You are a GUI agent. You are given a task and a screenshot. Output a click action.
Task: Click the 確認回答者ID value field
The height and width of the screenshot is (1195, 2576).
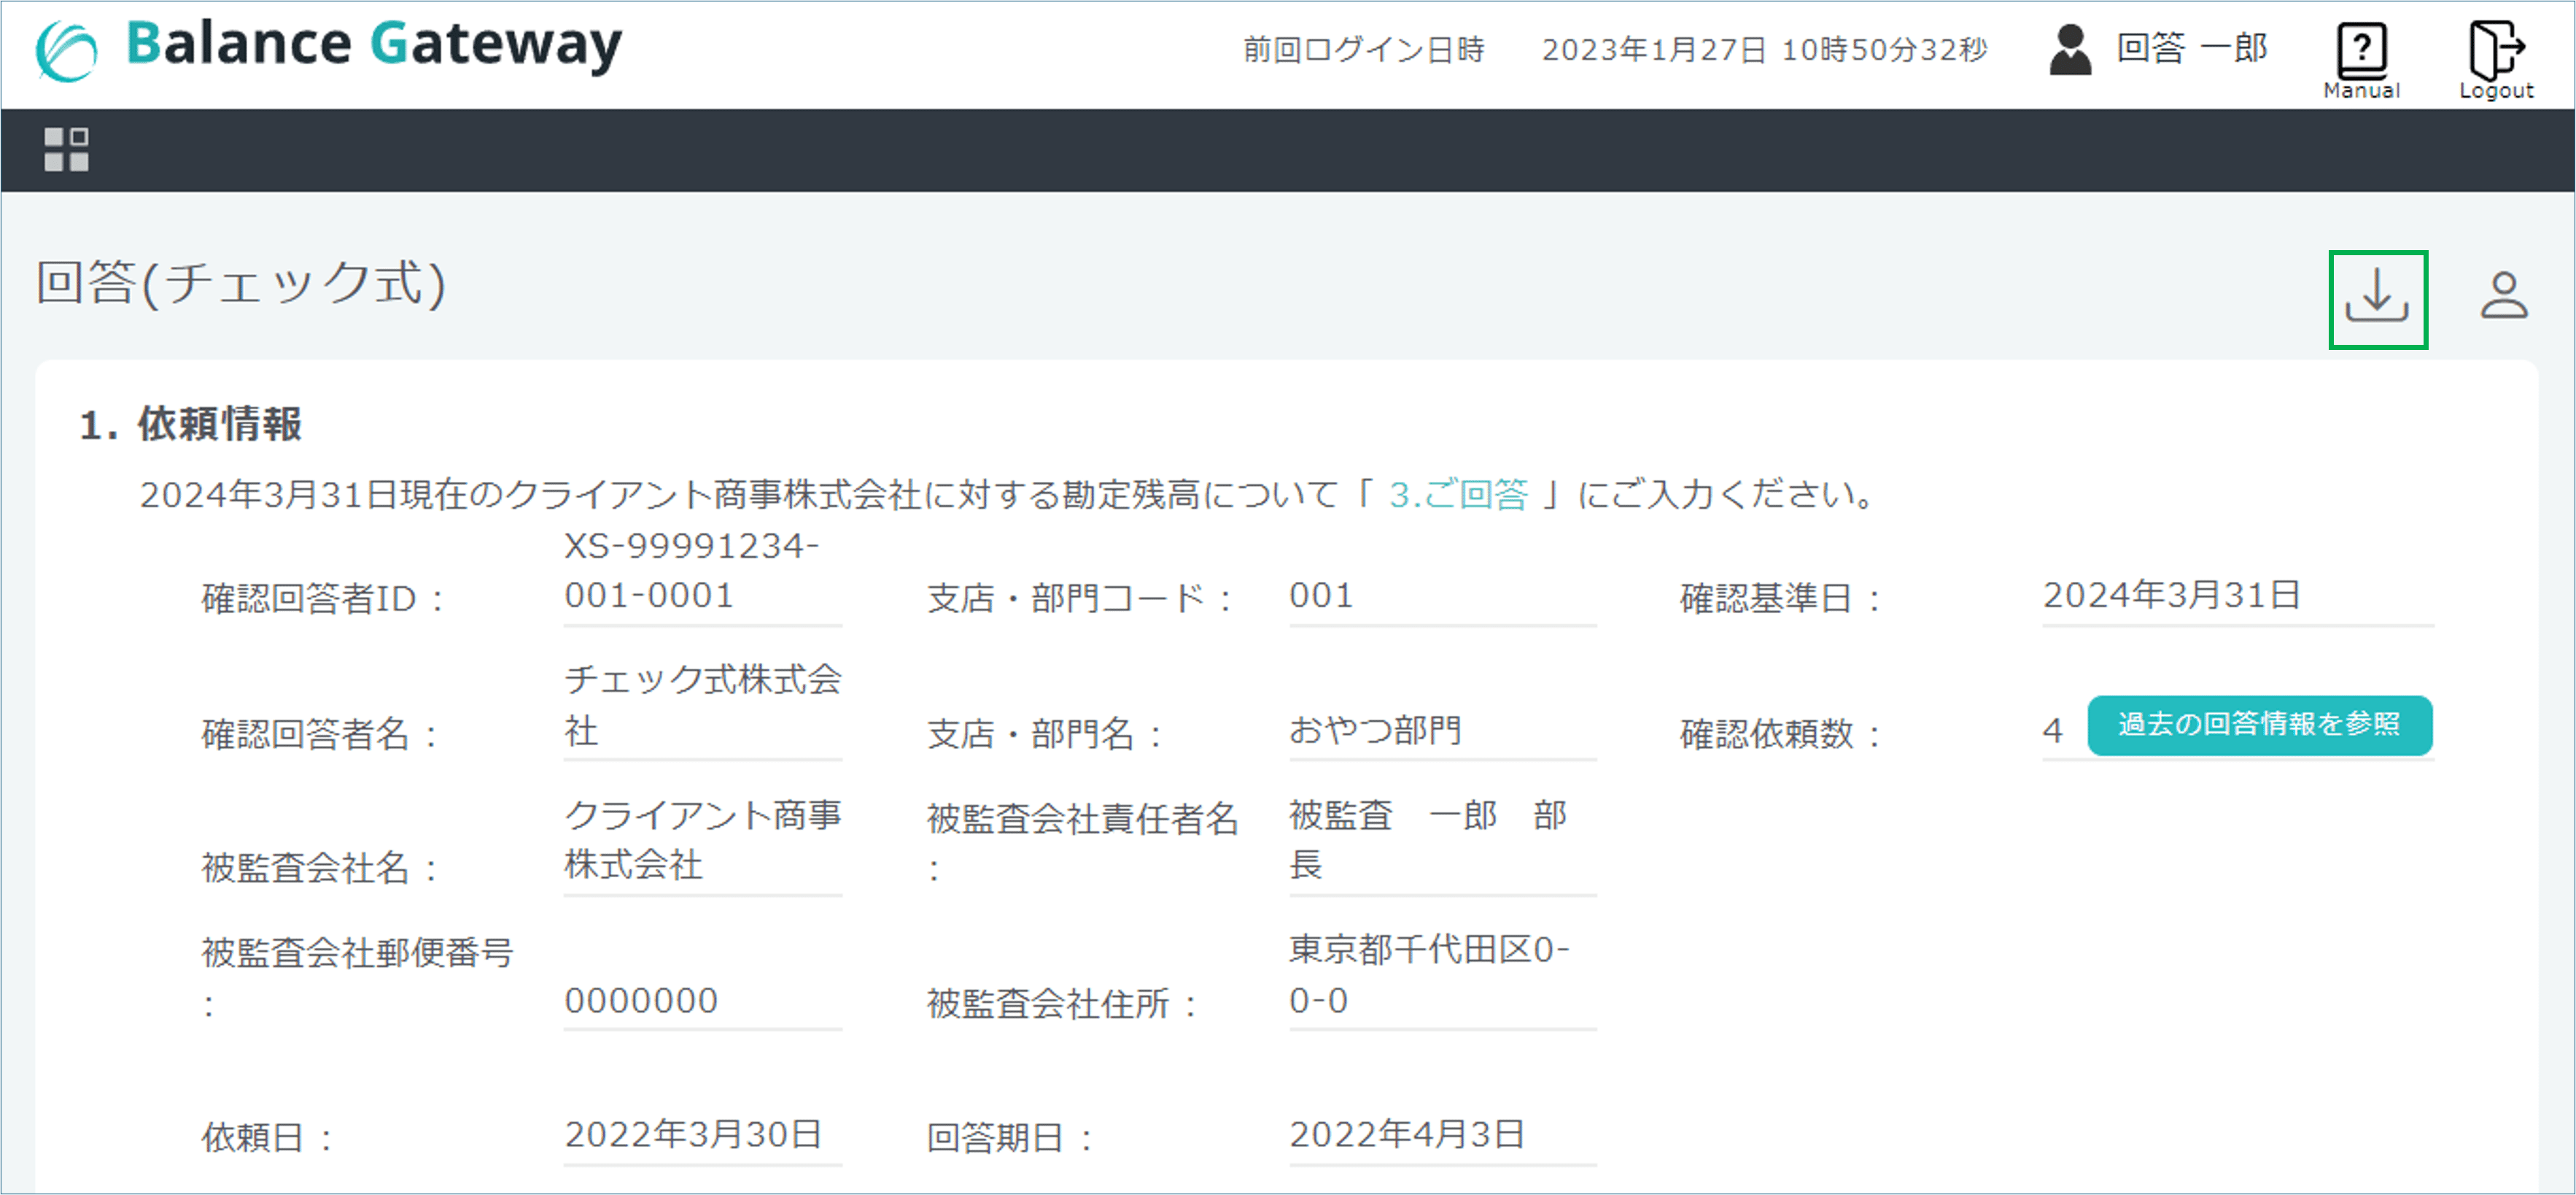point(702,572)
